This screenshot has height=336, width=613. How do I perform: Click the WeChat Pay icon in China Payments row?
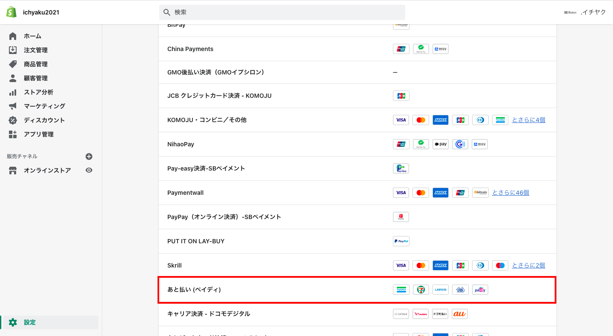tap(421, 49)
